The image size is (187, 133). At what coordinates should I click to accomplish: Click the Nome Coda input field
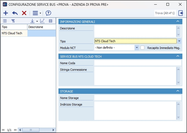pyautogui.click(x=137, y=63)
